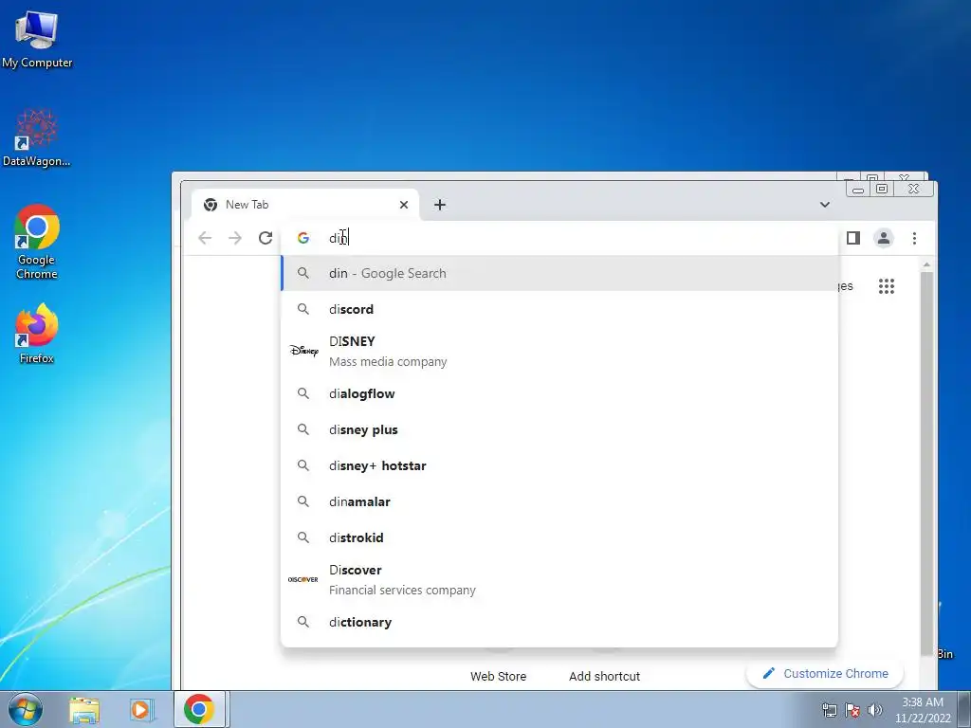Open the Chrome side panel icon
This screenshot has height=728, width=971.
click(853, 238)
